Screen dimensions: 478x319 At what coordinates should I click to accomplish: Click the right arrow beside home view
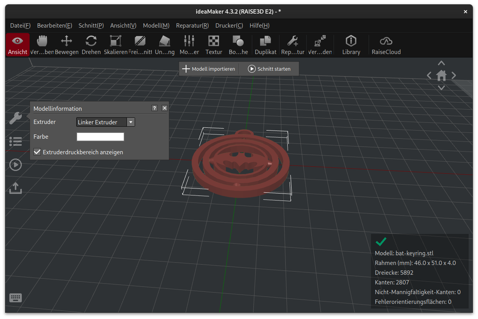[x=453, y=75]
